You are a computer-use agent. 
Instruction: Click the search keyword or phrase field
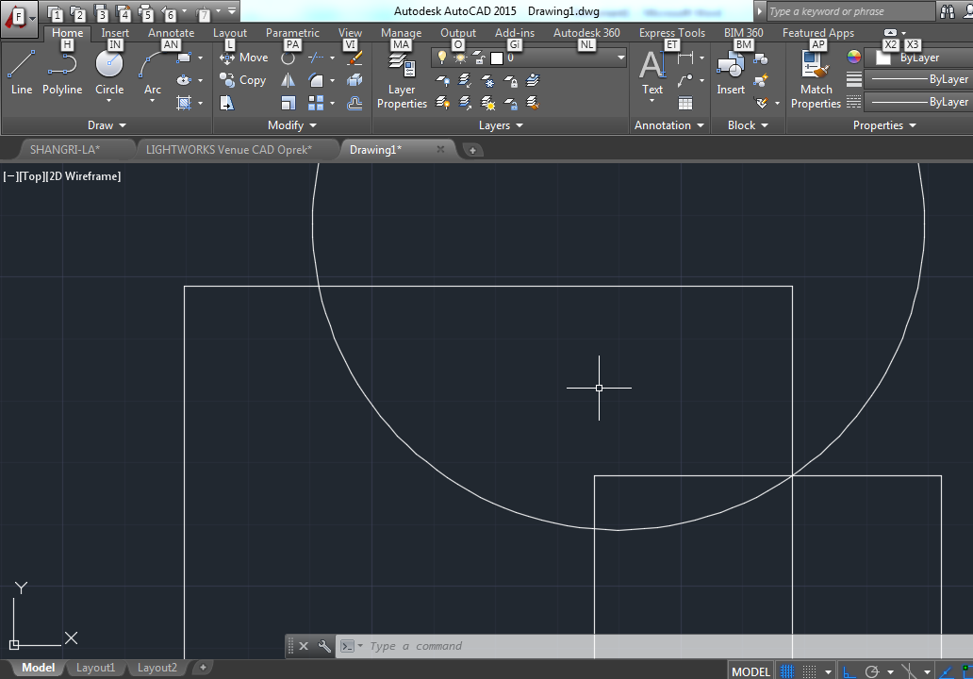(x=849, y=11)
